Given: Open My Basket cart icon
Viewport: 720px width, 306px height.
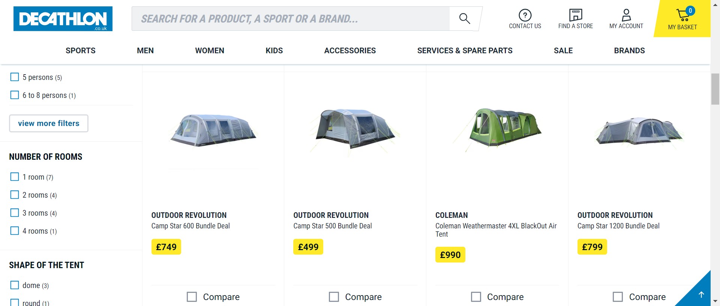Looking at the screenshot, I should tap(683, 16).
